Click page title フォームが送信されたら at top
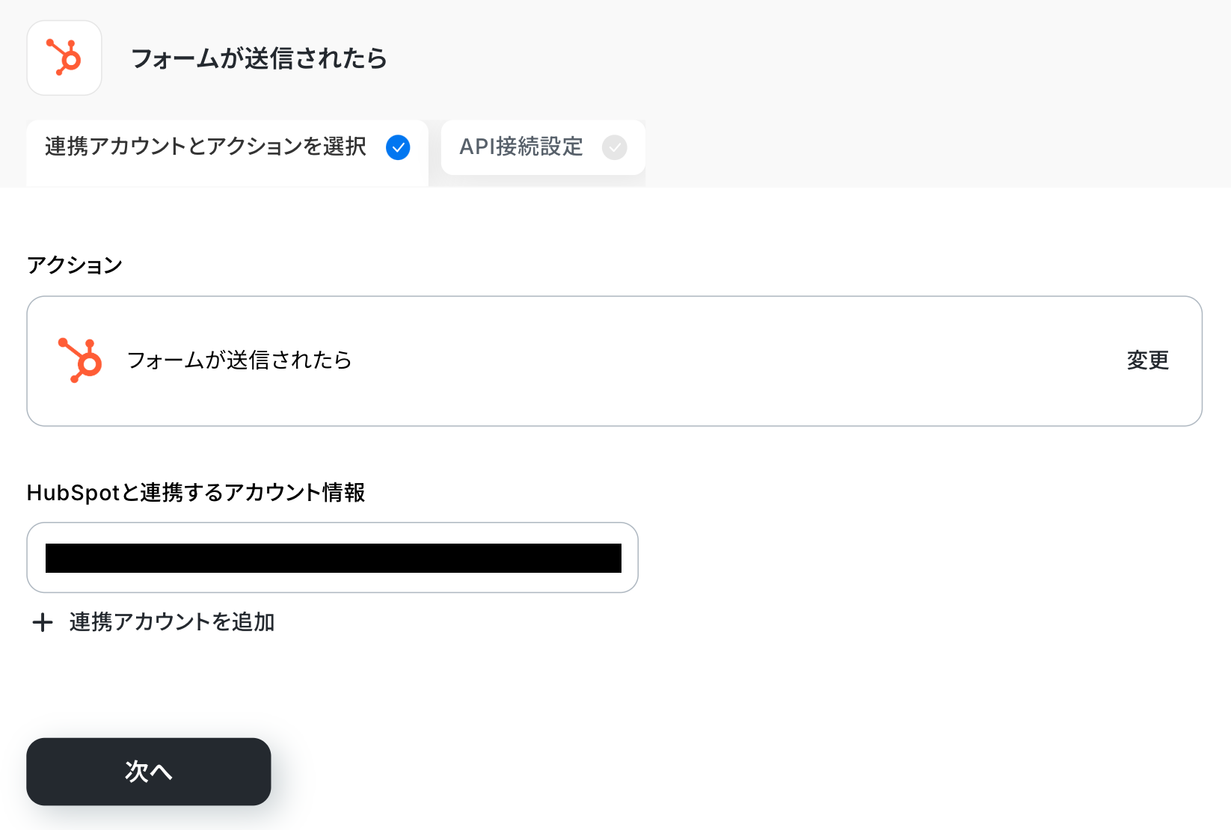 click(259, 58)
